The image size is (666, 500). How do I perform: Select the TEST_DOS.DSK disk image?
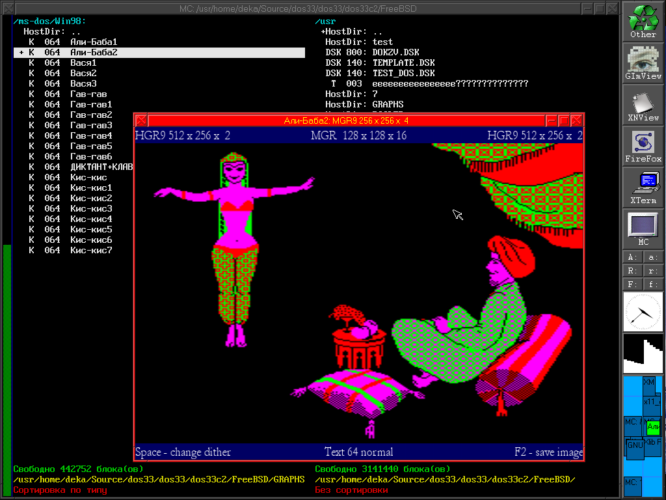pyautogui.click(x=461, y=73)
